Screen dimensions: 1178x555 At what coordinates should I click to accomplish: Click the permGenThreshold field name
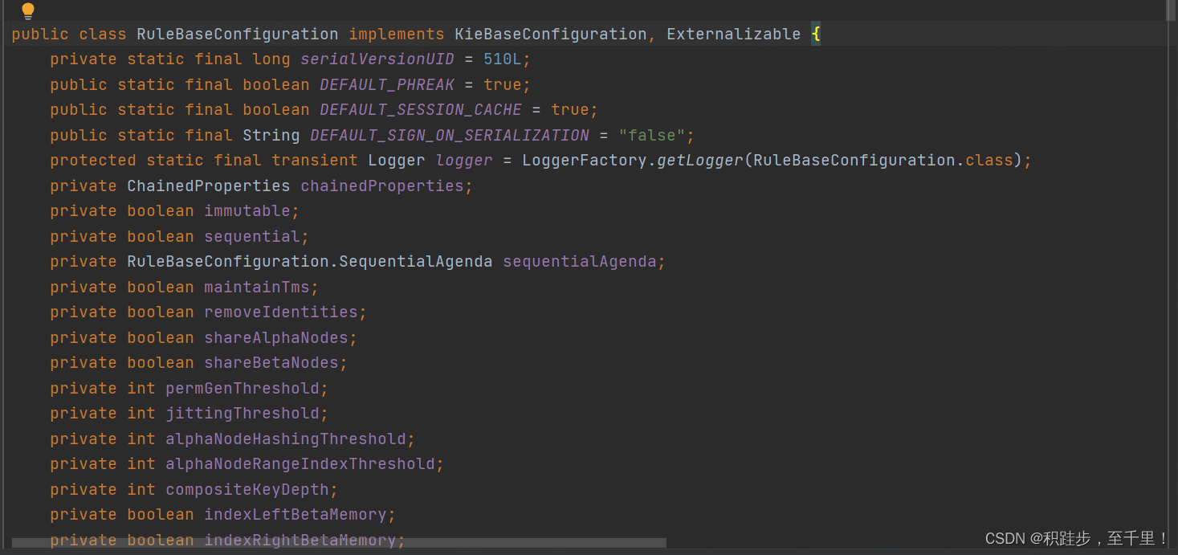[x=243, y=388]
